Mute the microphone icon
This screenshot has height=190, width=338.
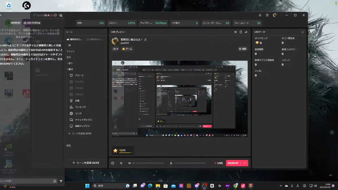(171, 163)
